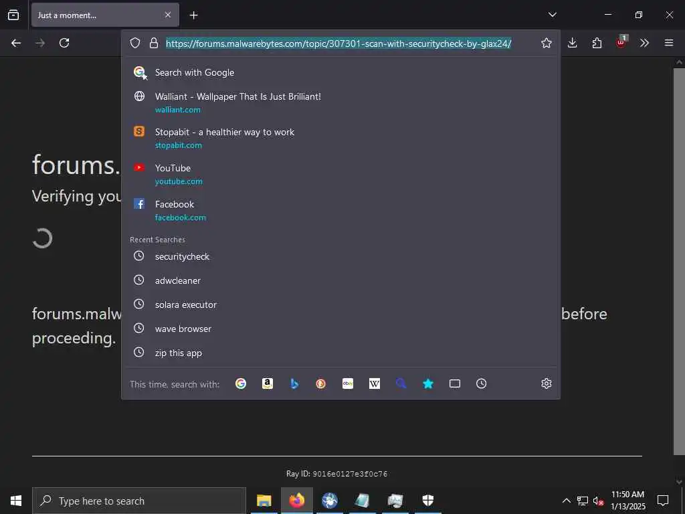
Task: Choose recent search 'wave browser'
Action: click(340, 329)
